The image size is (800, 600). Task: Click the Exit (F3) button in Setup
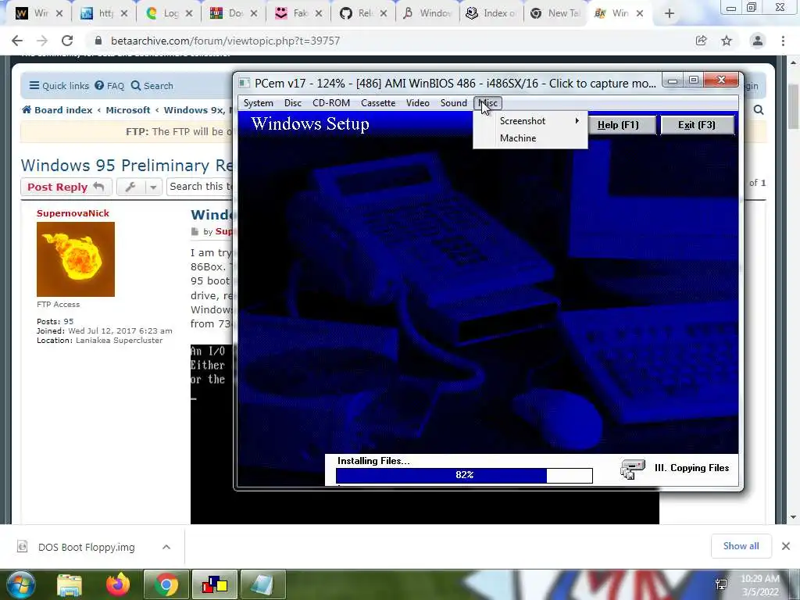click(x=696, y=125)
